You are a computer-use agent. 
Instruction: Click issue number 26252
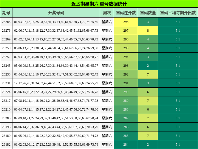coord(6,57)
